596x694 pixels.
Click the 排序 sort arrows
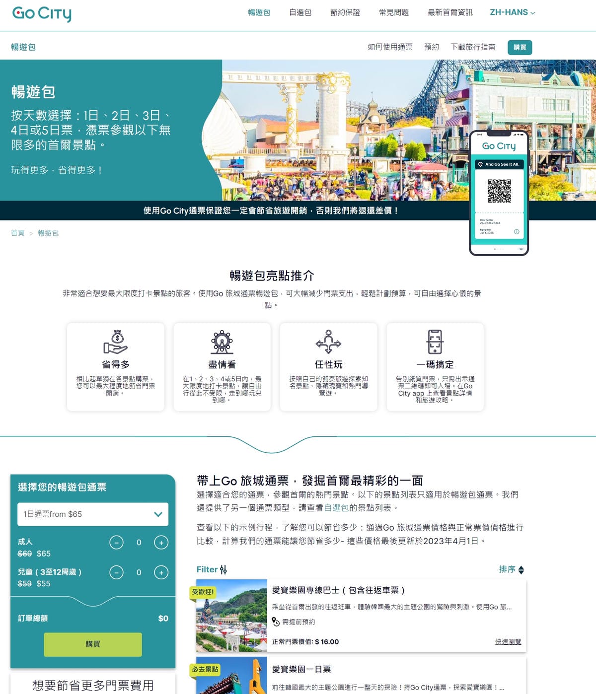521,570
